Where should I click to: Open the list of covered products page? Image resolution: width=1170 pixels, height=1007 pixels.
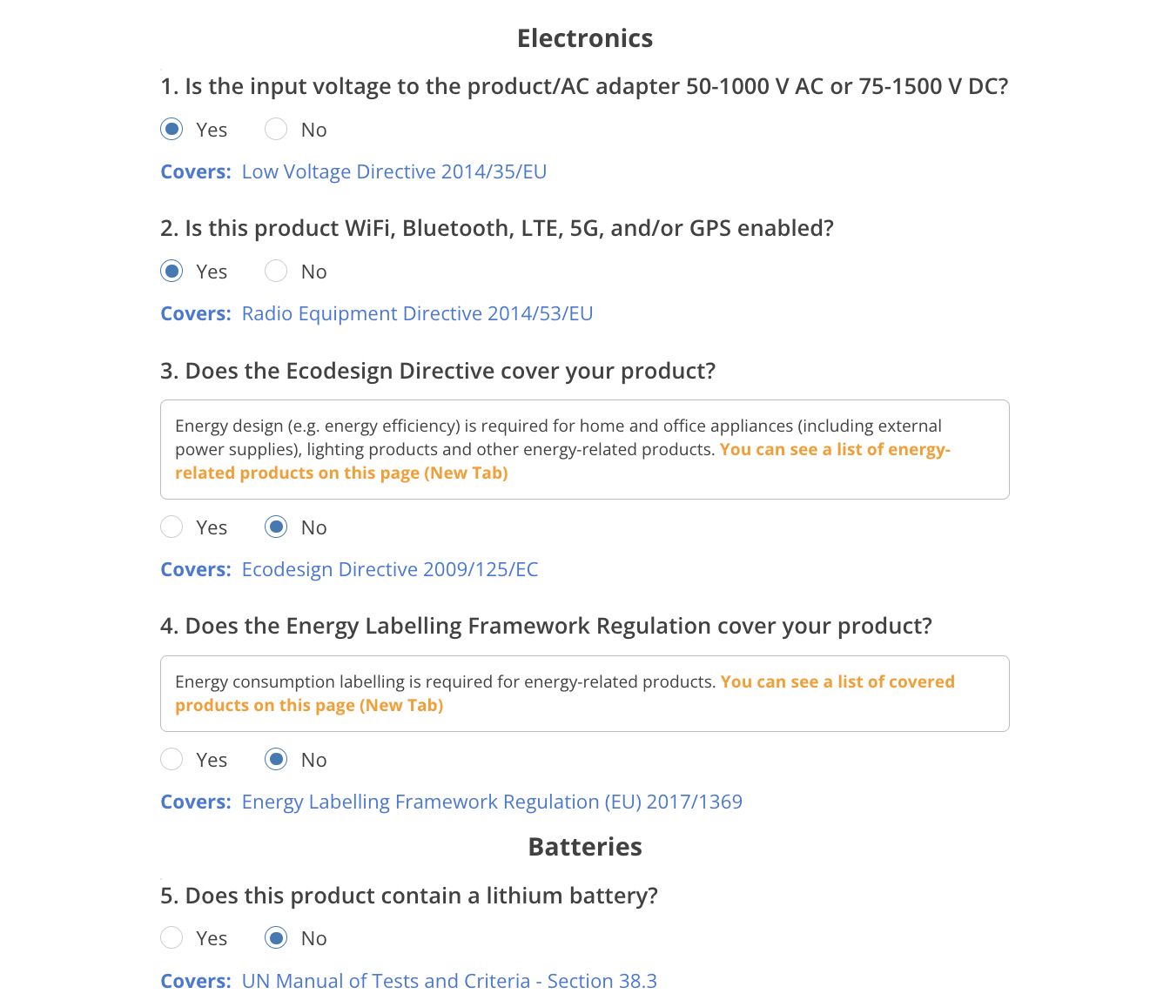coord(565,694)
